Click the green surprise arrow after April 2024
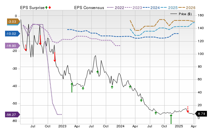The width and height of the screenshot is (215, 128). point(141,100)
